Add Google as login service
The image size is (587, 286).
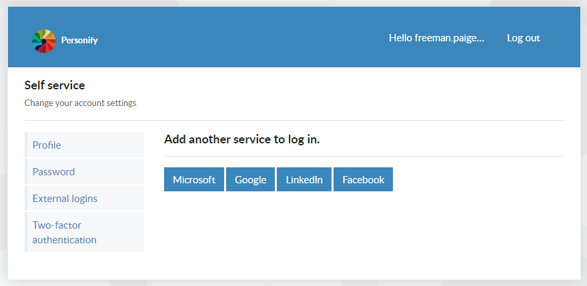coord(250,179)
